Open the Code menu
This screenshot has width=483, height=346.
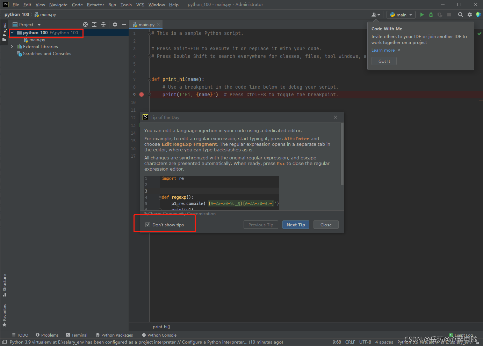(77, 5)
